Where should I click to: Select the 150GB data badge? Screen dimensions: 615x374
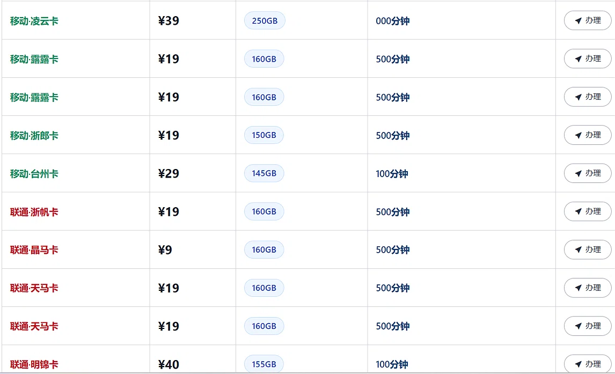264,135
